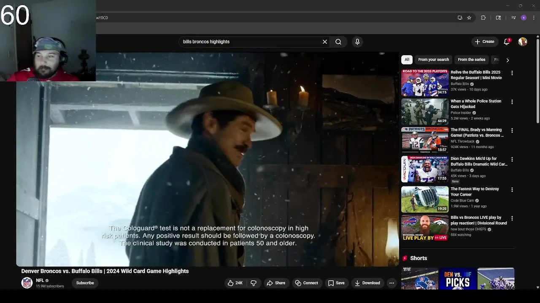Click title The FINAL Brady vs Manning Game
The image size is (540, 303).
tap(477, 133)
